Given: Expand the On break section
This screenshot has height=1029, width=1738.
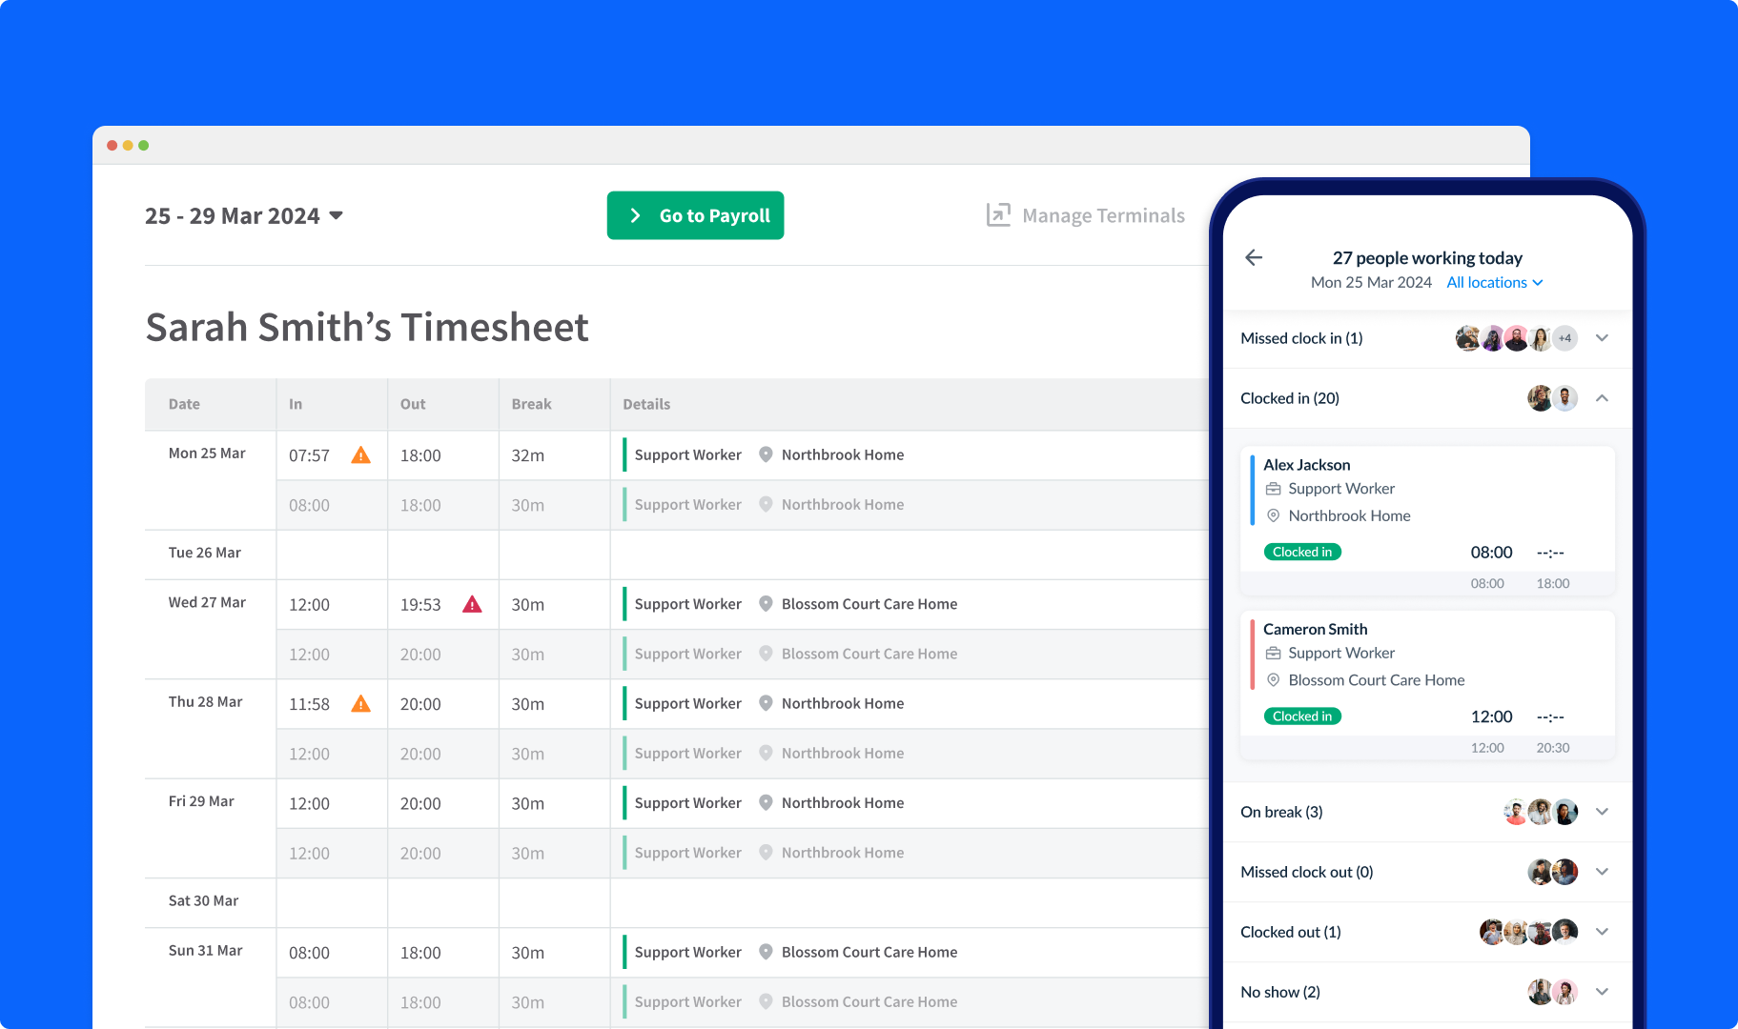Looking at the screenshot, I should pos(1602,812).
